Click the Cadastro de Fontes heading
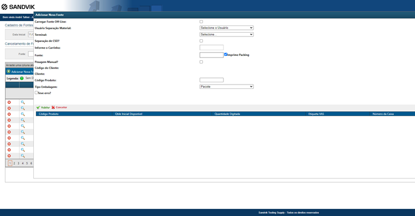This screenshot has width=415, height=216. point(19,25)
